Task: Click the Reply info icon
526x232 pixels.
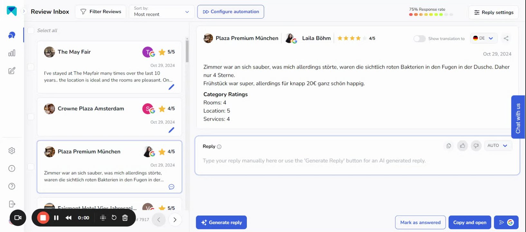Action: [x=219, y=147]
